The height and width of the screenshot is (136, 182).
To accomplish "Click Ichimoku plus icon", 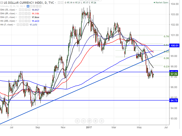I will (x=37, y=6).
